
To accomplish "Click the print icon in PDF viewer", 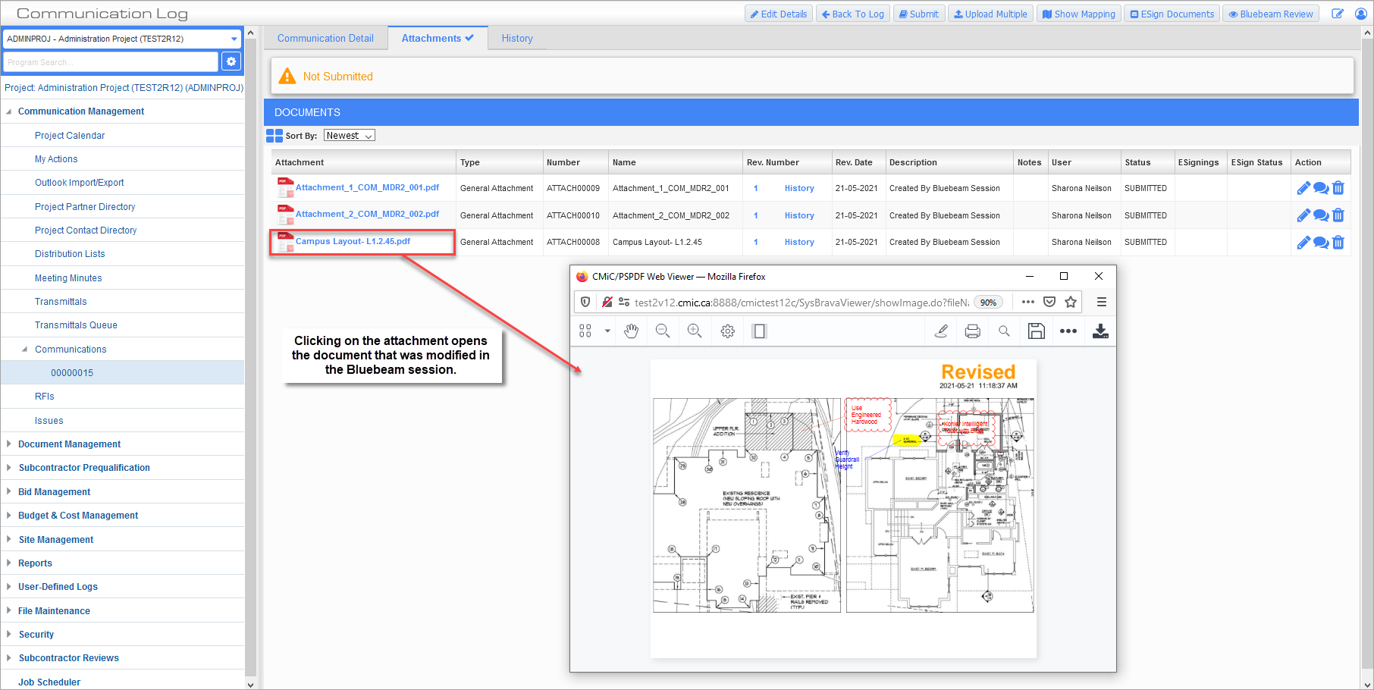I will [x=972, y=331].
